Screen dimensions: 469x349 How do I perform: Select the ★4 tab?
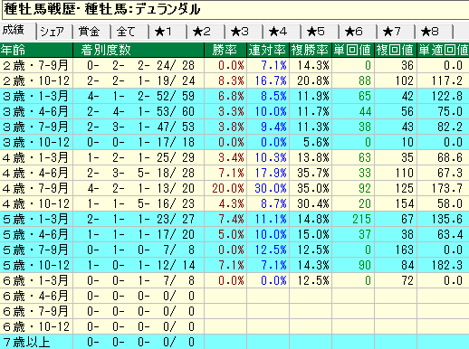pos(282,32)
